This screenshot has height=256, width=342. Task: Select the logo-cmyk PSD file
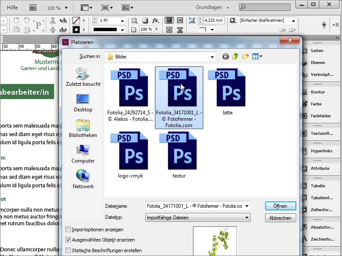(x=130, y=155)
